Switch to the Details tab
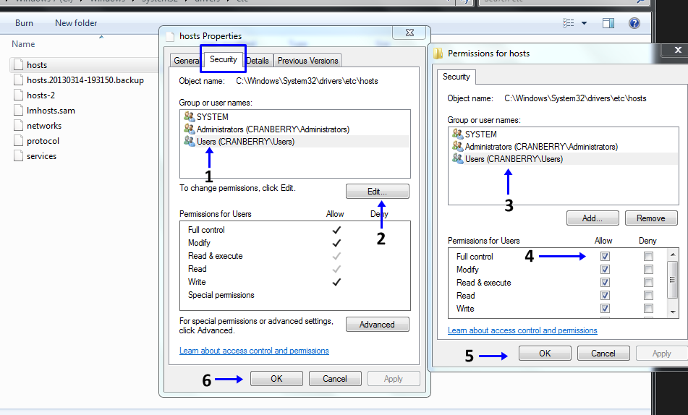The height and width of the screenshot is (415, 688). [x=258, y=61]
